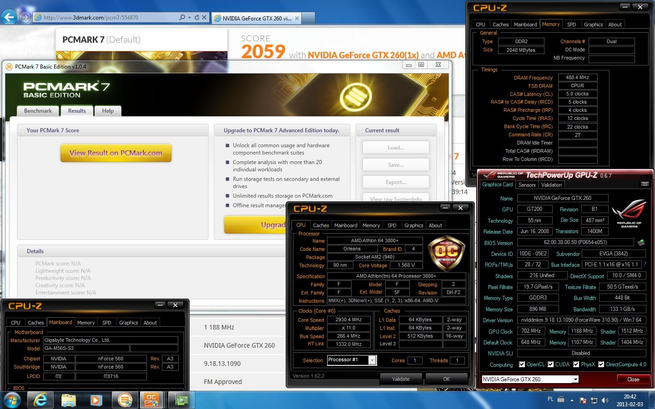Screen dimensions: 655x409
Task: Open the Help tab in PCMark 7
Action: point(108,111)
